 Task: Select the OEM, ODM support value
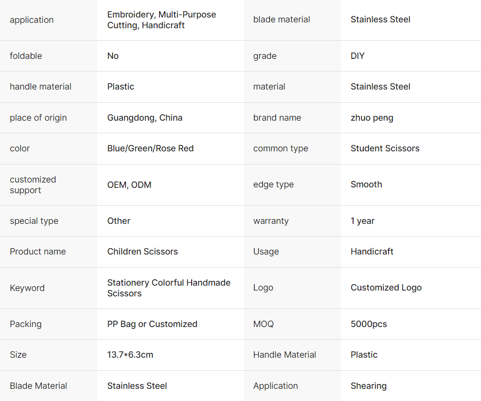tap(129, 185)
